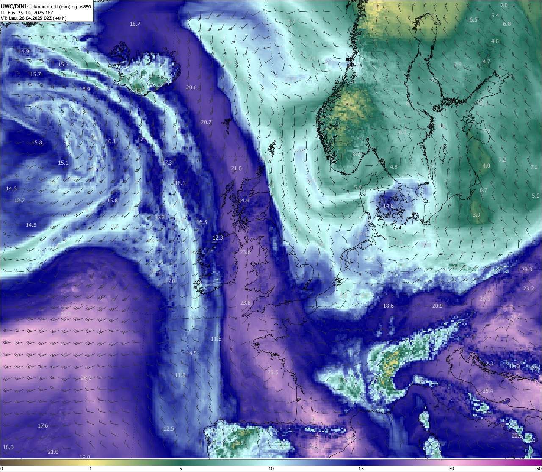Click the 18.7 value north of Iceland

point(135,24)
